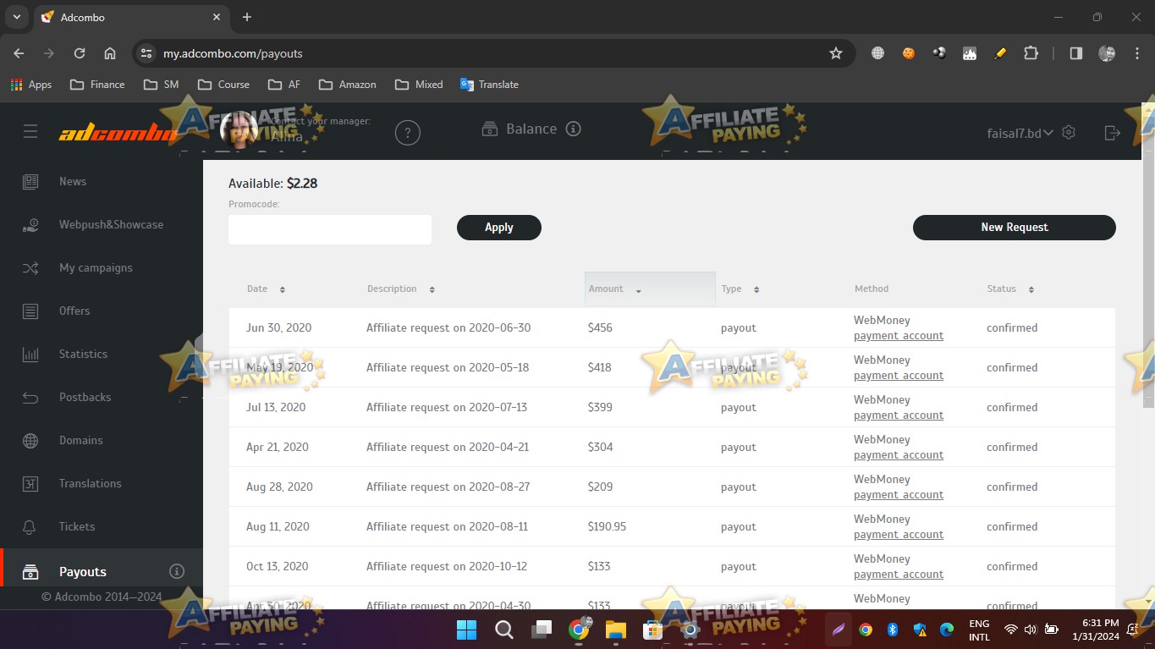Open payment account link for $399 payout

tap(899, 415)
